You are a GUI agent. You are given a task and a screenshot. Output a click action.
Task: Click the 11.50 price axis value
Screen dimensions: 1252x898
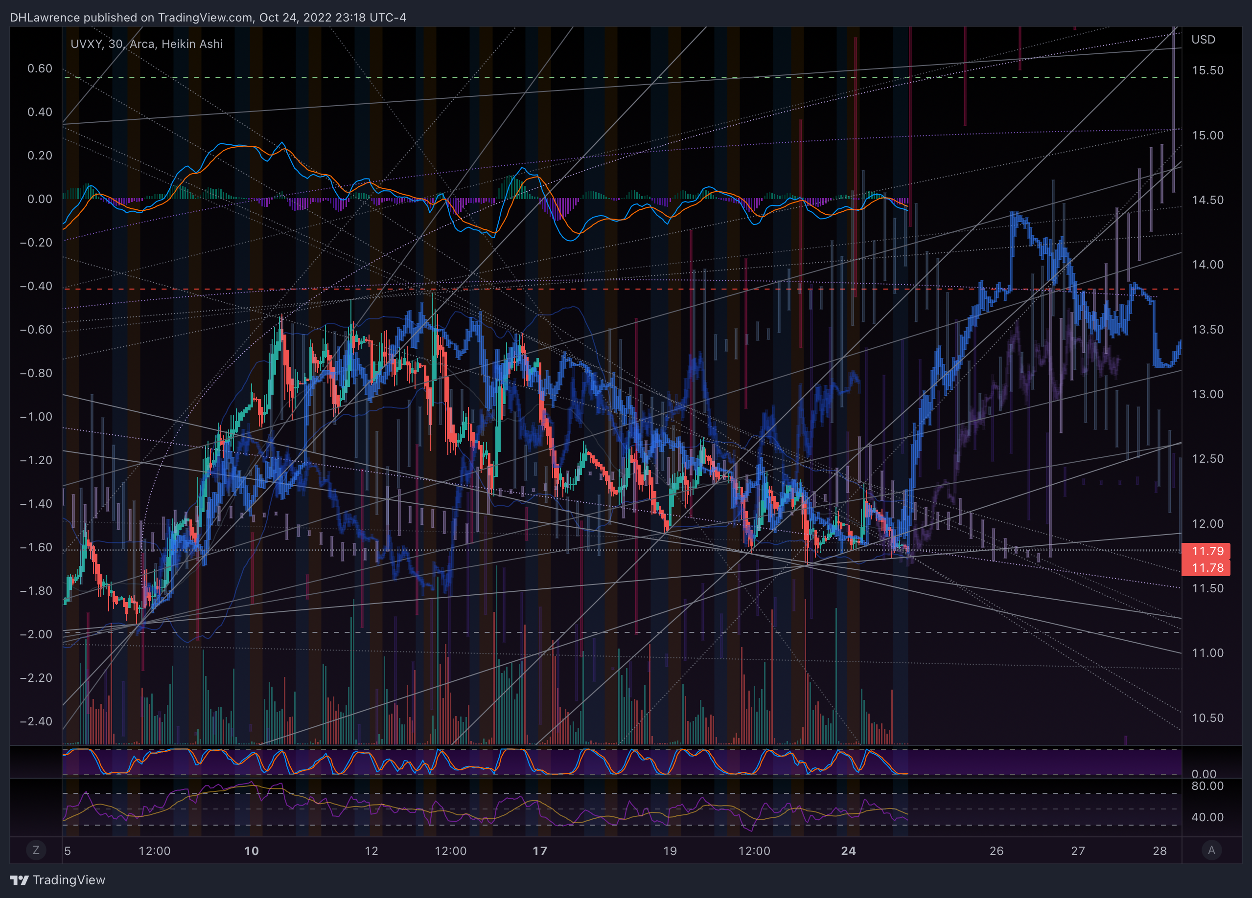click(1207, 588)
